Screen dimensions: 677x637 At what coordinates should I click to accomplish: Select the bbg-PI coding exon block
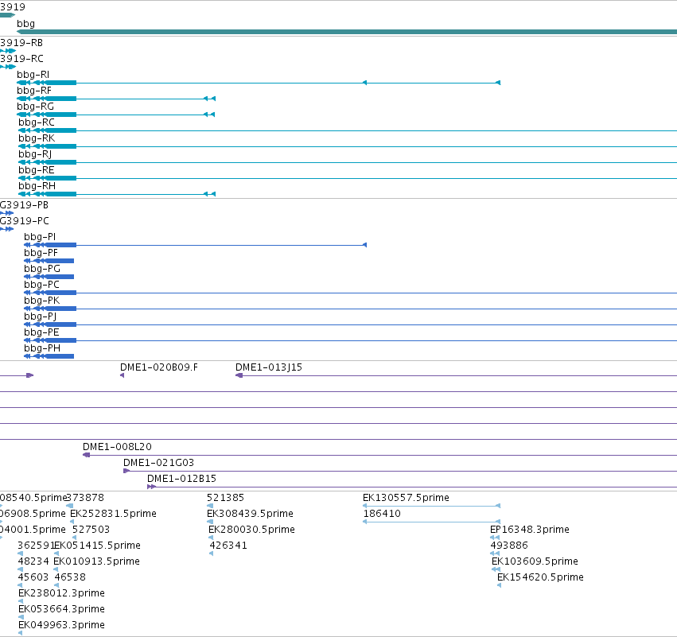coord(60,245)
